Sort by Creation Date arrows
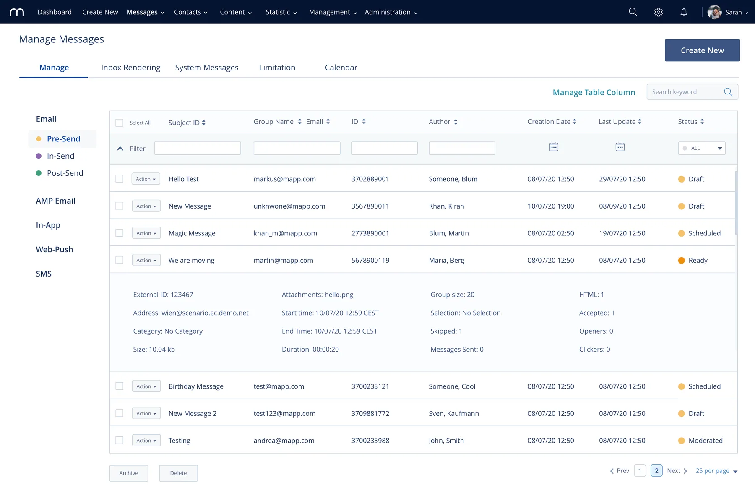This screenshot has width=755, height=501. pos(575,122)
